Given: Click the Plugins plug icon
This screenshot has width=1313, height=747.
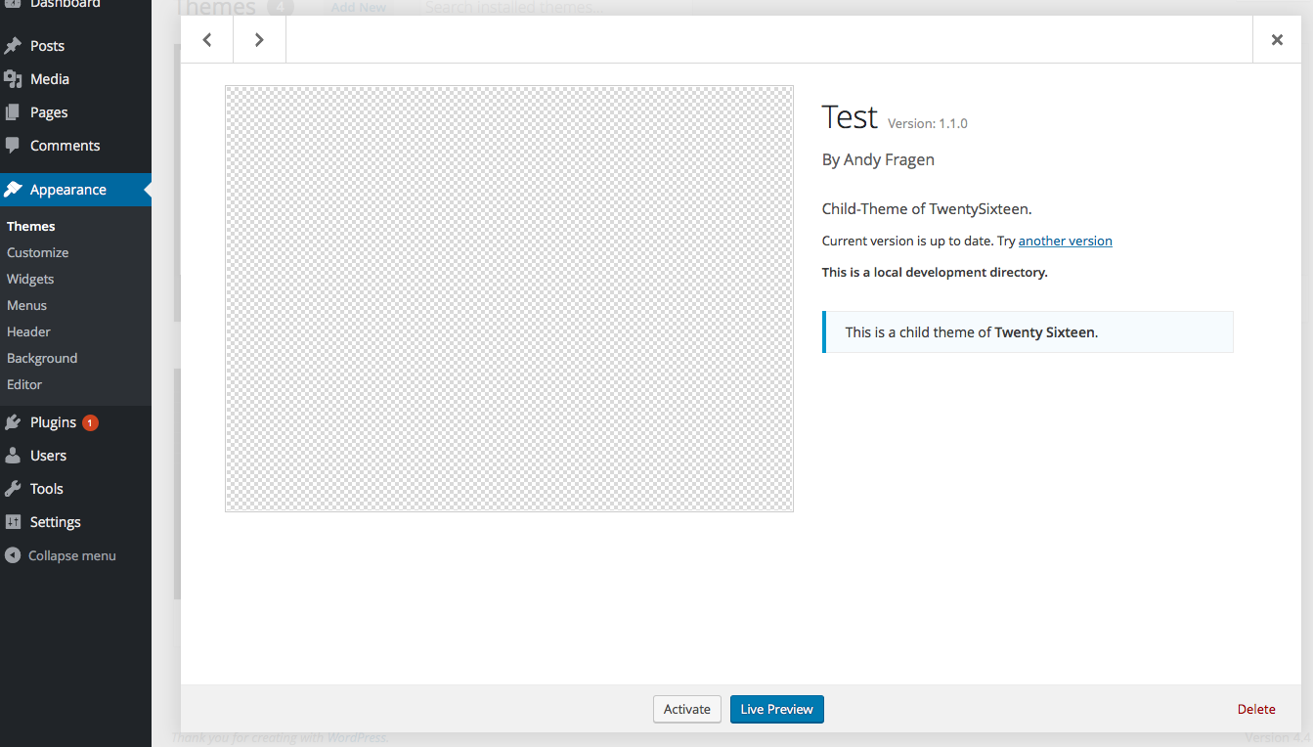Looking at the screenshot, I should [x=13, y=422].
